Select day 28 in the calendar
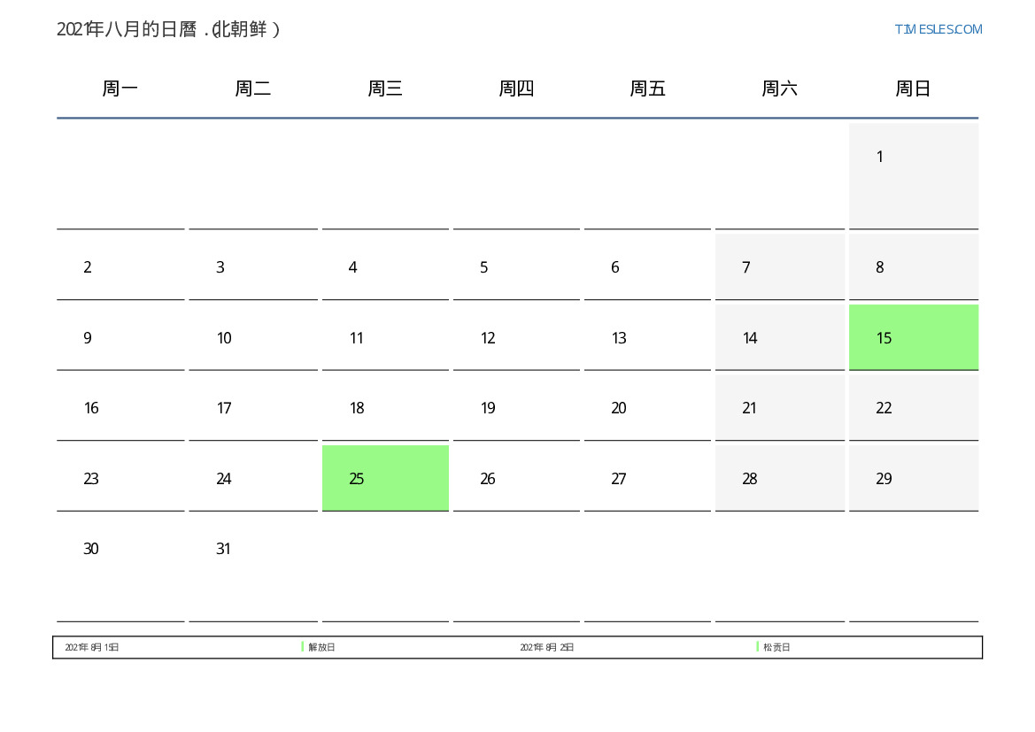The width and height of the screenshot is (1035, 732). [779, 478]
